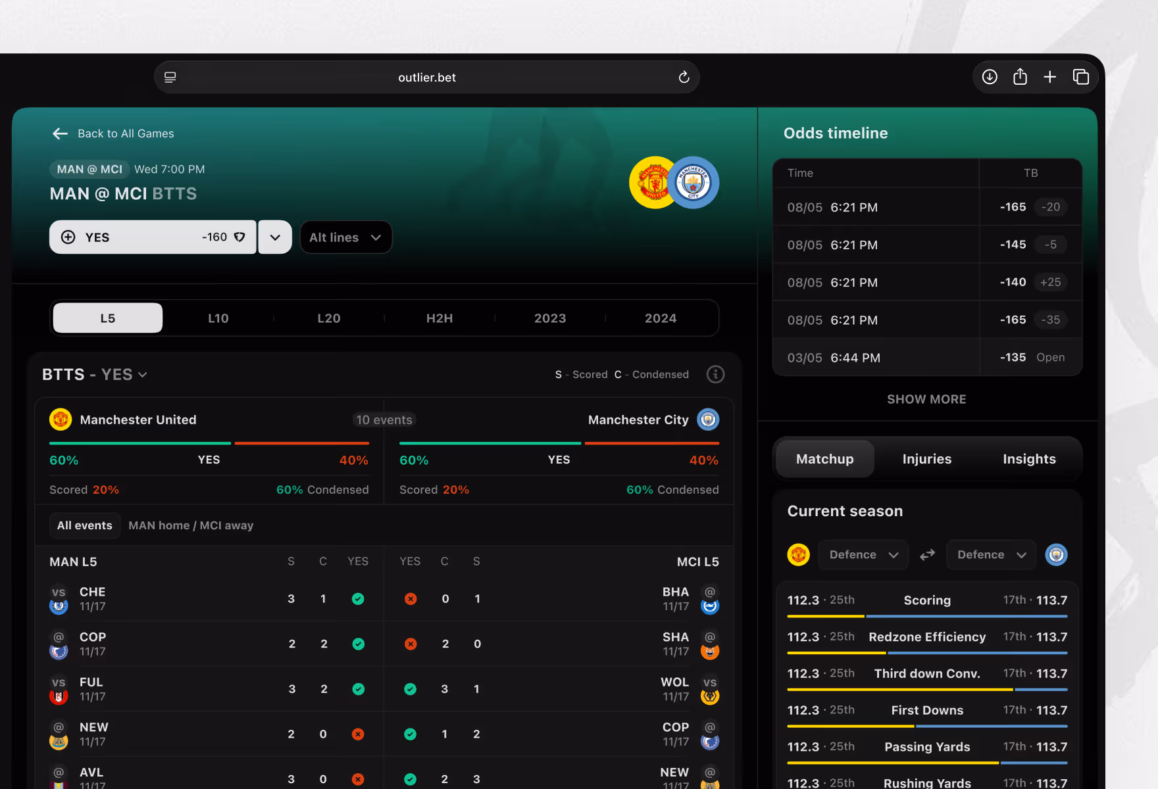The width and height of the screenshot is (1158, 789).
Task: Switch to the L20 tab
Action: tap(329, 318)
